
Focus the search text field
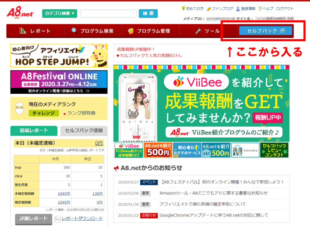point(109,14)
